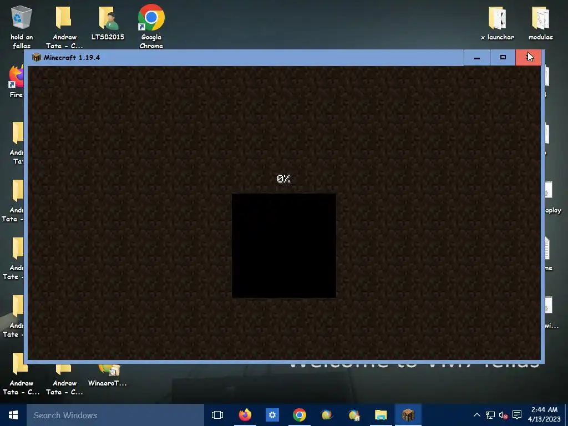Image resolution: width=568 pixels, height=426 pixels.
Task: Select the partly hidden Firefox desktop shortcut
Action: 16,82
